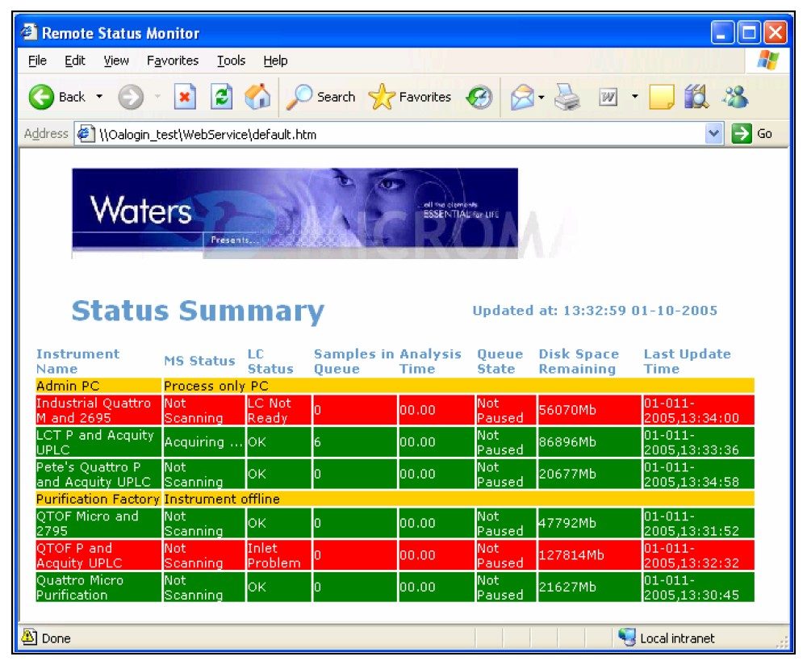Select 'QTOF Micro and 2795' instrument
Screen dimensions: 807x665
[98, 524]
